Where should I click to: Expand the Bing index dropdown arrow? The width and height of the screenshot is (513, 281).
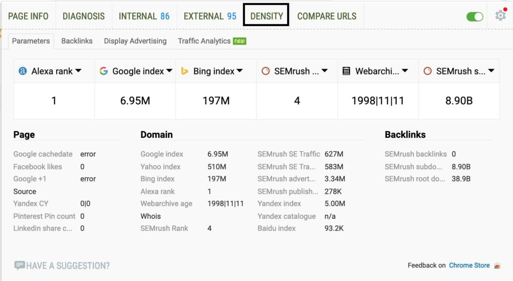239,71
